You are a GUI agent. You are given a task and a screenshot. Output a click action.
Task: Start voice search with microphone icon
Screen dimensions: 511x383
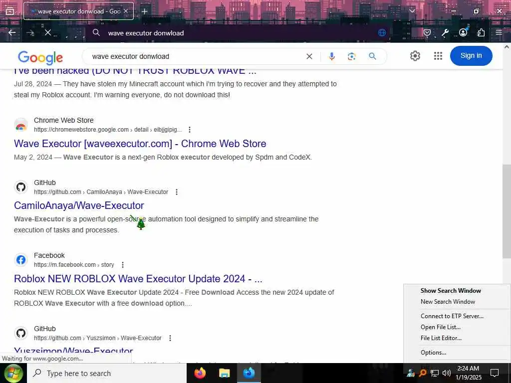tap(332, 56)
